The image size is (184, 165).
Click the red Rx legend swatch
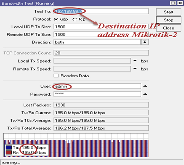[9, 152]
